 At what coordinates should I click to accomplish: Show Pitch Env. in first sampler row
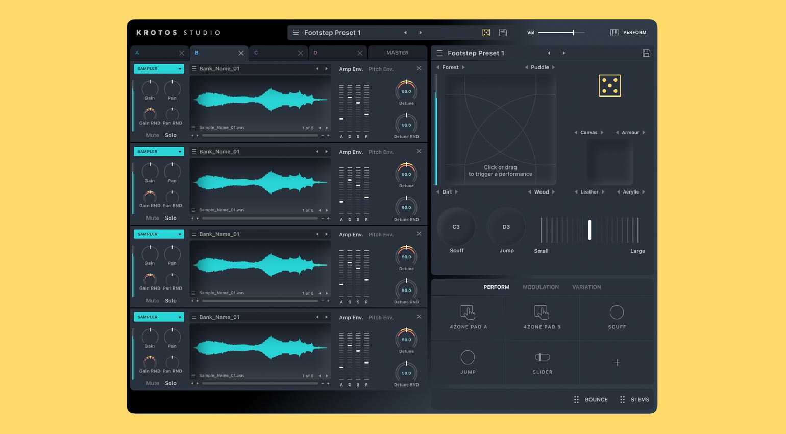click(x=381, y=69)
